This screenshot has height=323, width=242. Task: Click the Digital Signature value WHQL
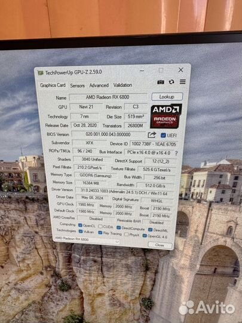tap(157, 201)
